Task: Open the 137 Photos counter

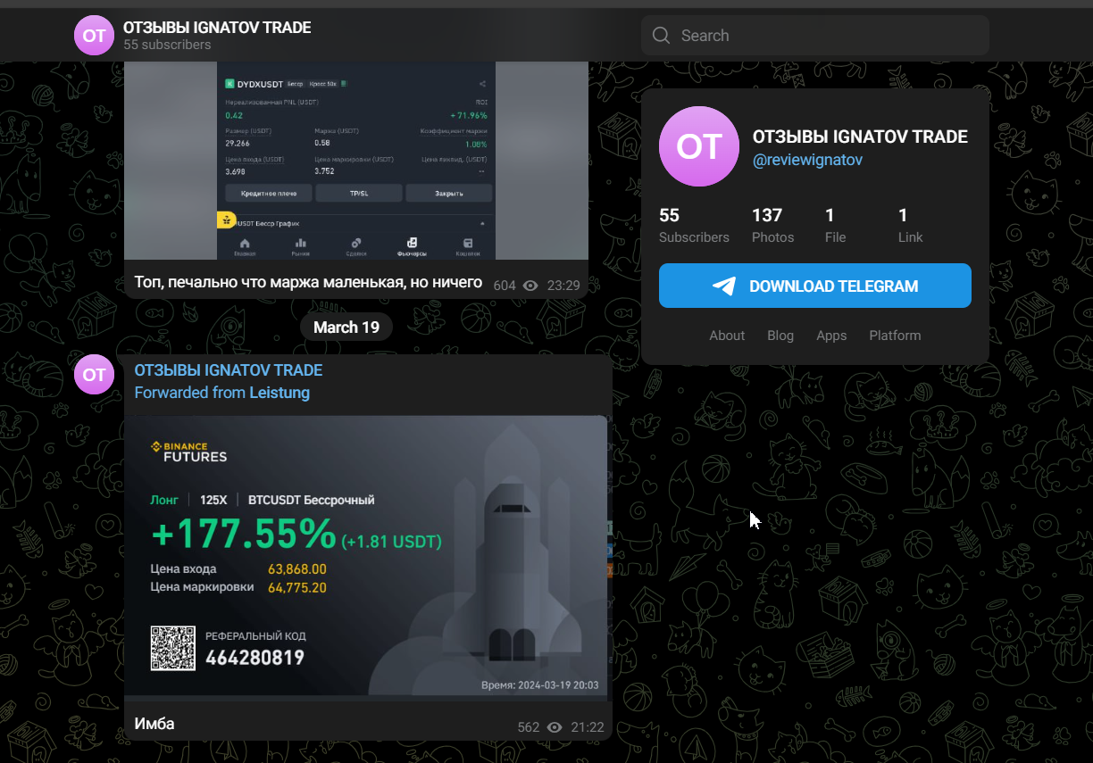Action: 772,226
